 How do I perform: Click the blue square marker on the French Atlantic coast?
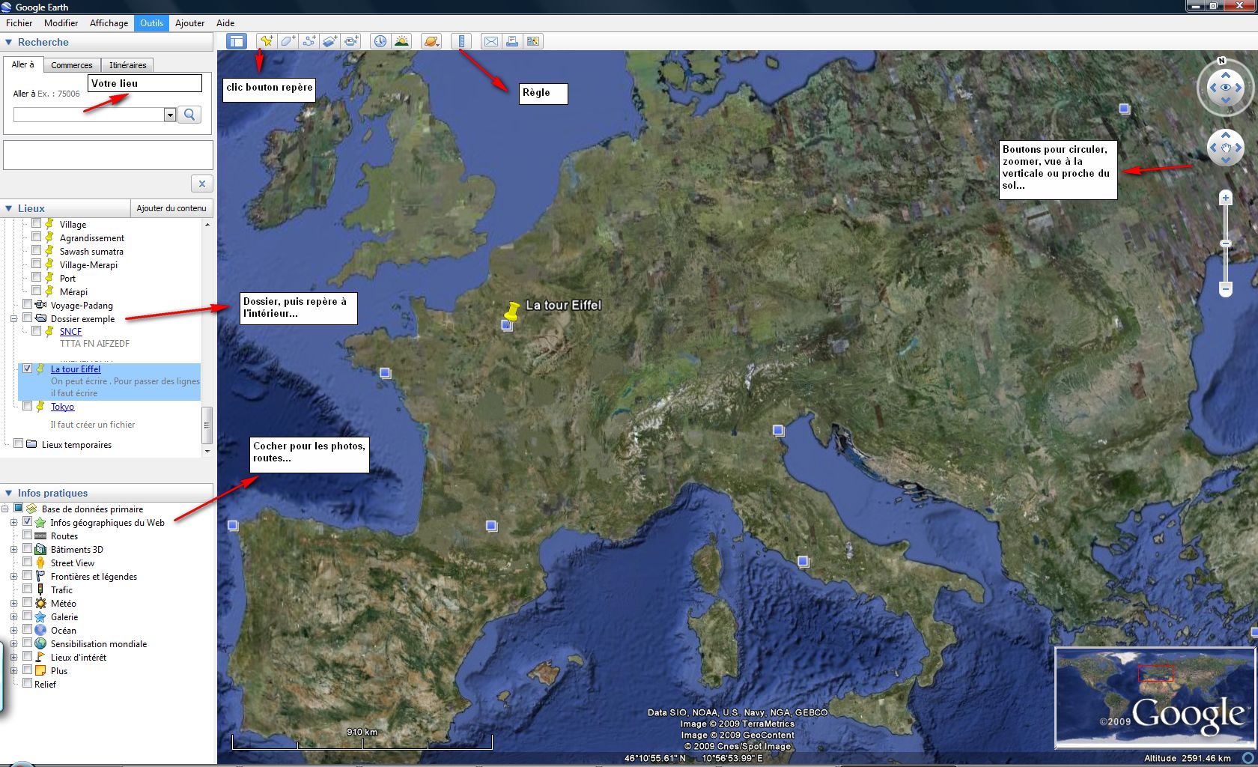(x=385, y=372)
